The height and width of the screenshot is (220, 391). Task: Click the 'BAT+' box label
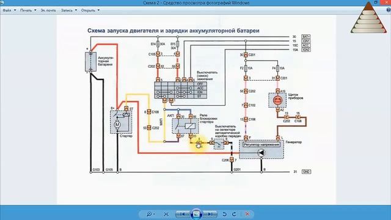(x=305, y=37)
